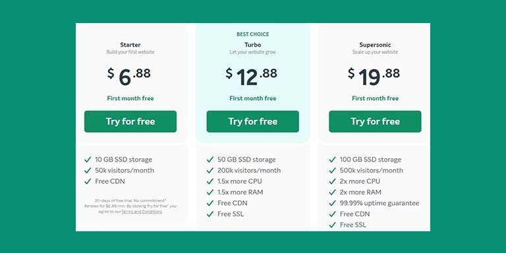Click Try for free under Supersonic plan
This screenshot has width=506, height=253.
tap(375, 122)
